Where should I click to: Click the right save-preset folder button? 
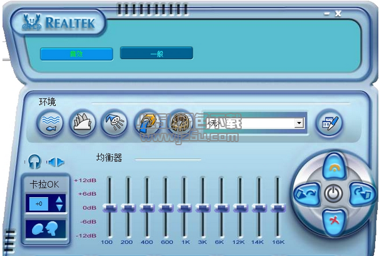(x=362, y=193)
